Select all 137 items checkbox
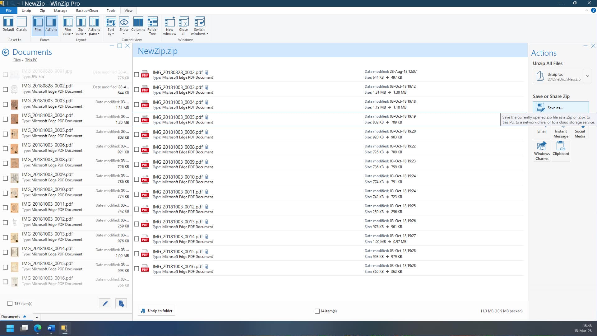 click(x=10, y=303)
